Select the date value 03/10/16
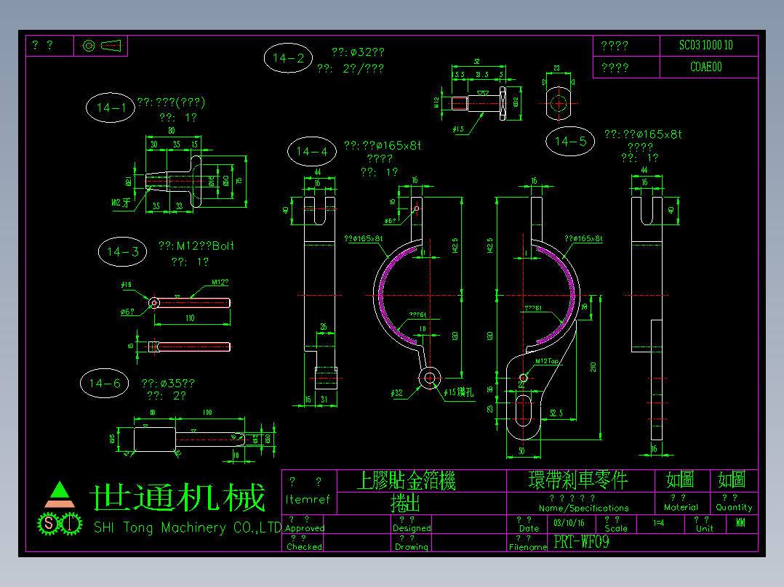Image resolution: width=784 pixels, height=587 pixels. pyautogui.click(x=569, y=523)
